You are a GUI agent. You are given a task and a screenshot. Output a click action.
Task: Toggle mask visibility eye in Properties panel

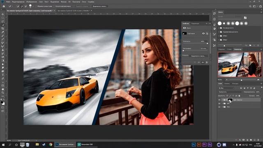coord(203,62)
